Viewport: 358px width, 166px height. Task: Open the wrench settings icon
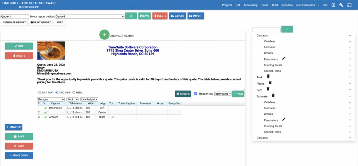click(341, 5)
